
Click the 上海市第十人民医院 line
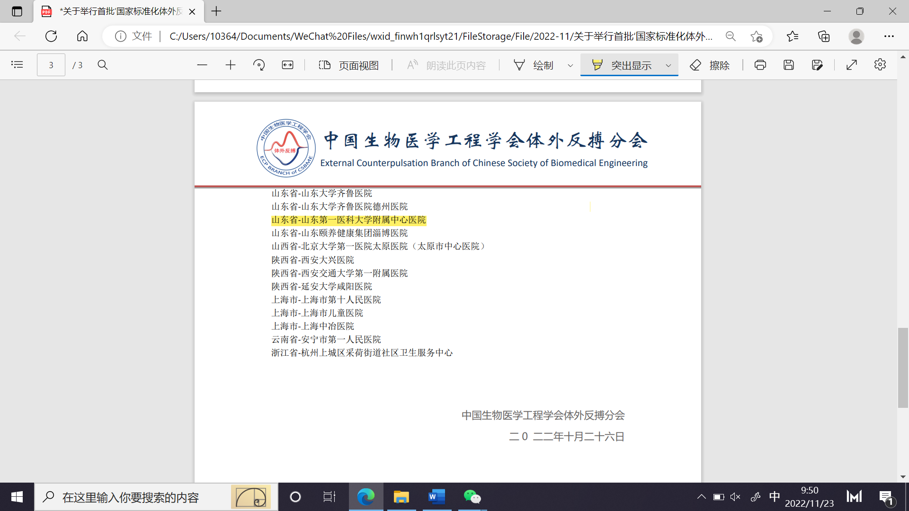point(326,300)
